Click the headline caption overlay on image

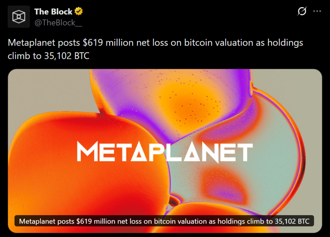point(164,221)
